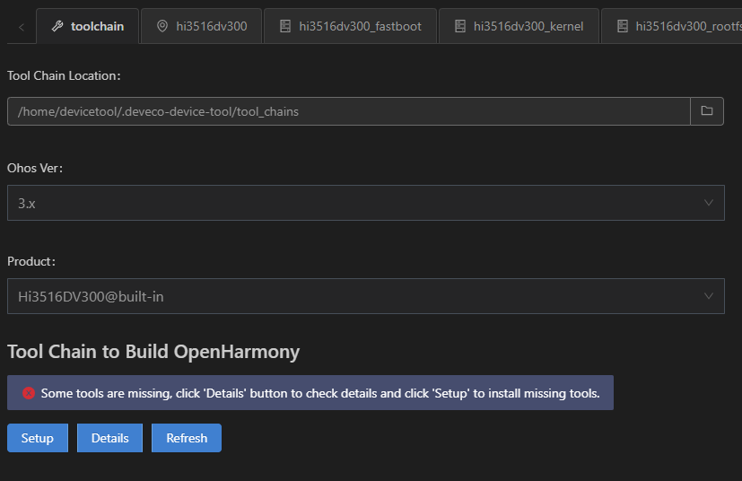
Task: Open the hi3516dv300_rootfs tab
Action: (x=671, y=26)
